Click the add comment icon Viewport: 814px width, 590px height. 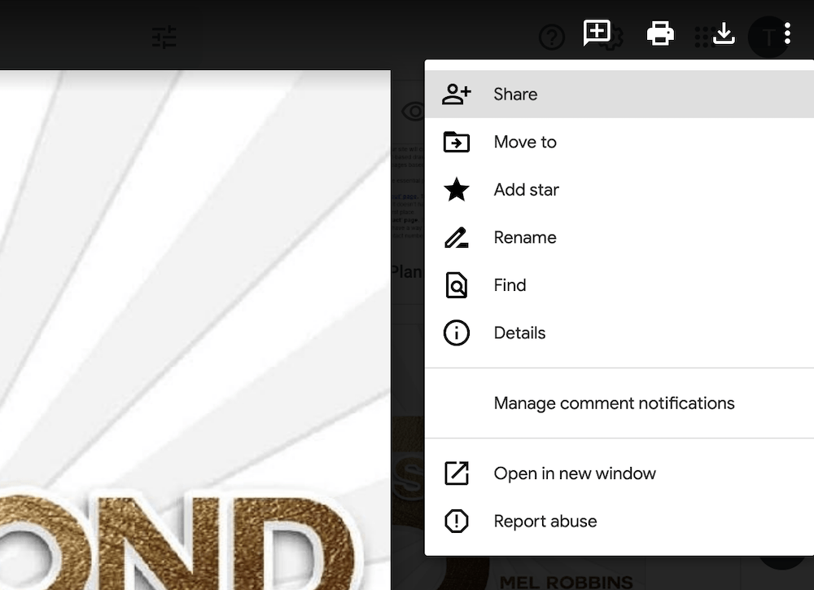(x=597, y=33)
